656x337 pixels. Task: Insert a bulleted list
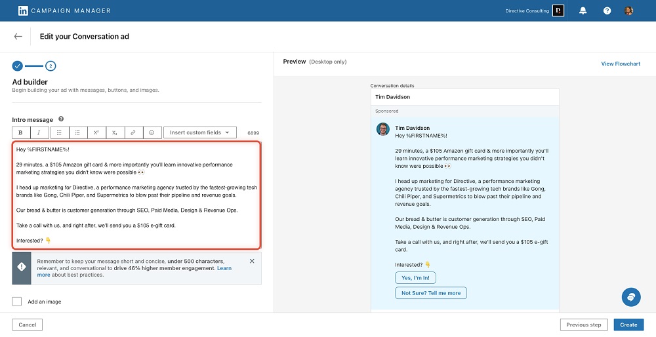(60, 132)
